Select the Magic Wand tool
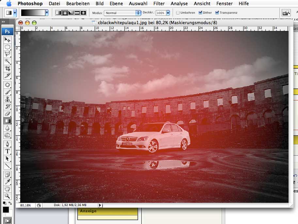This screenshot has height=224, width=298. [7, 61]
